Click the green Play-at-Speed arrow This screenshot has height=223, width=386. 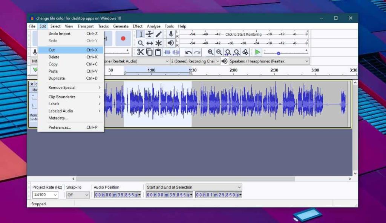pyautogui.click(x=257, y=52)
